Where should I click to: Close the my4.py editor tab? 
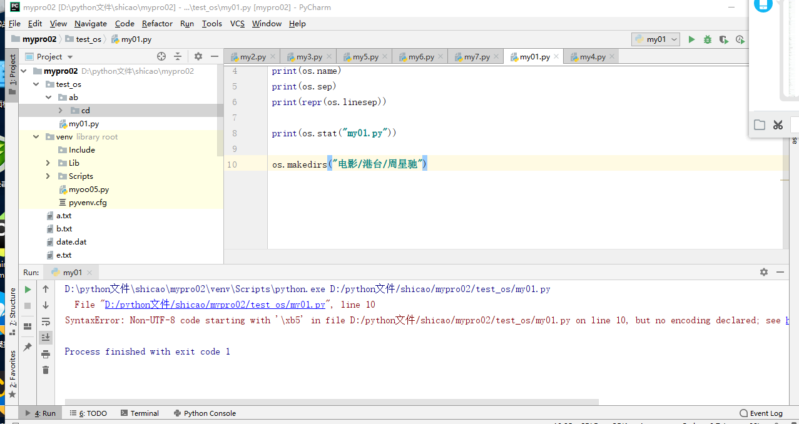pos(612,56)
